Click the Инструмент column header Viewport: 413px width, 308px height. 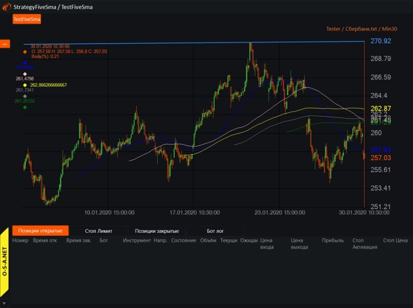[136, 240]
